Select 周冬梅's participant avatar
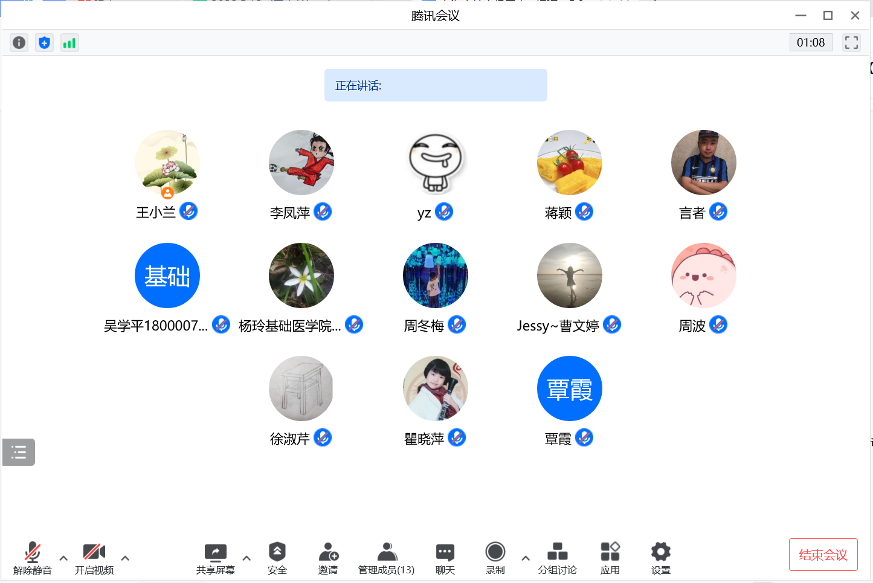 [x=436, y=275]
